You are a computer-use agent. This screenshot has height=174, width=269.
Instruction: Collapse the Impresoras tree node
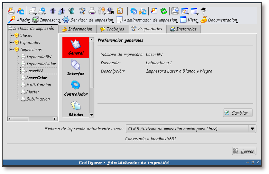pos(11,49)
